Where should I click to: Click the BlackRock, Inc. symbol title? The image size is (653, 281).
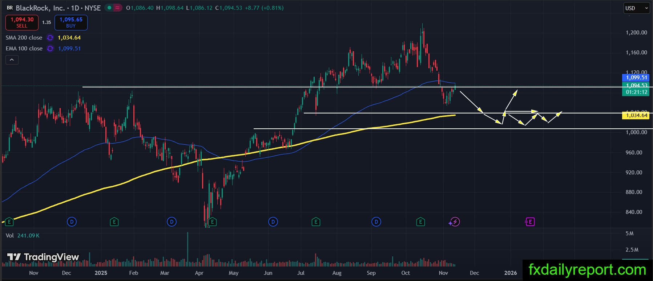click(x=40, y=8)
